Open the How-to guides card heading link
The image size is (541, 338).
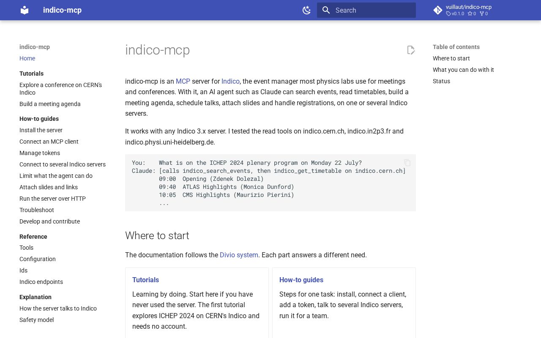coord(301,280)
